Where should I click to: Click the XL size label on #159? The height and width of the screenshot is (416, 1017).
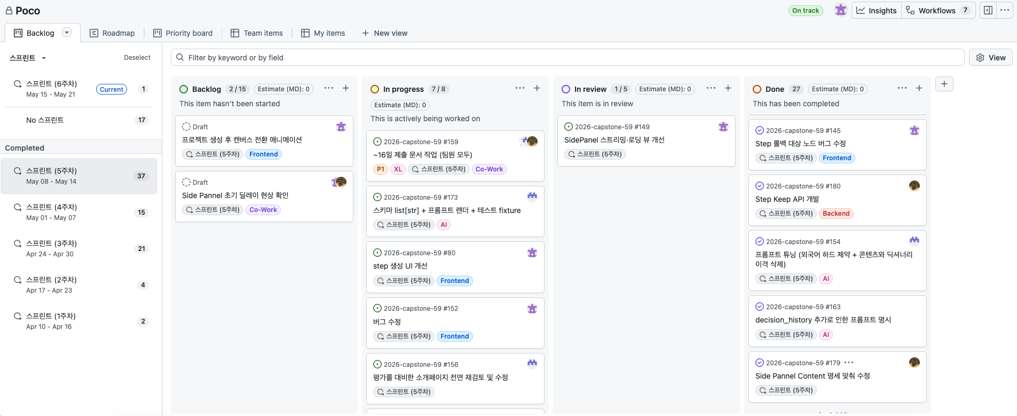click(x=398, y=169)
